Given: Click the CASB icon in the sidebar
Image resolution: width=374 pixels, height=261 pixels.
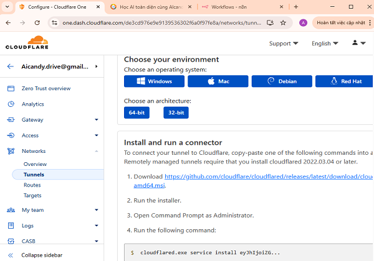Looking at the screenshot, I should [11, 241].
